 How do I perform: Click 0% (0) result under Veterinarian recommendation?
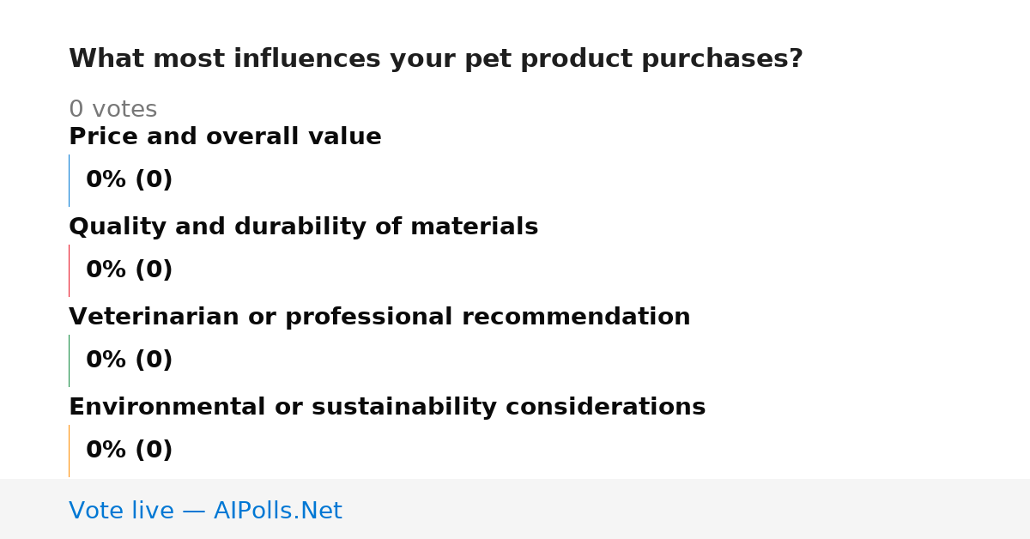pos(129,360)
